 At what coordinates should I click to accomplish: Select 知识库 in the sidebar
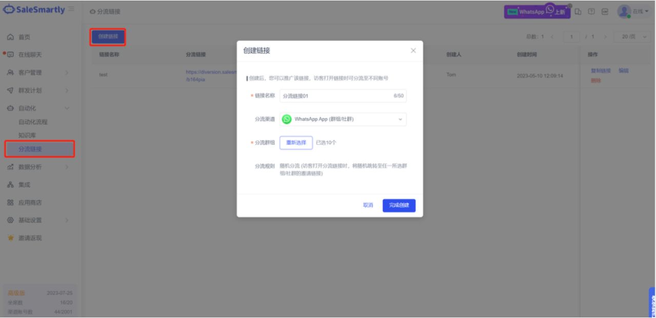coord(27,135)
